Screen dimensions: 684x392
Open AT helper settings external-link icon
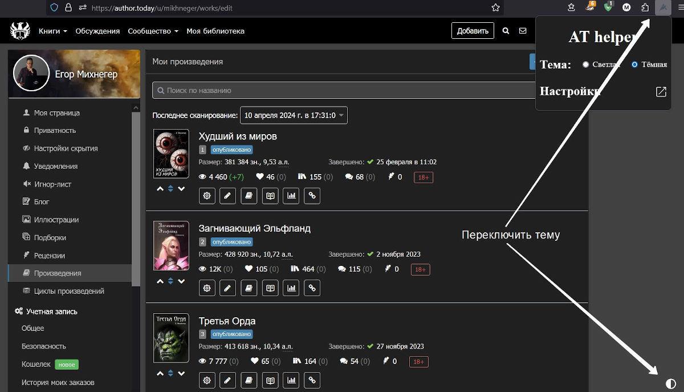[661, 92]
